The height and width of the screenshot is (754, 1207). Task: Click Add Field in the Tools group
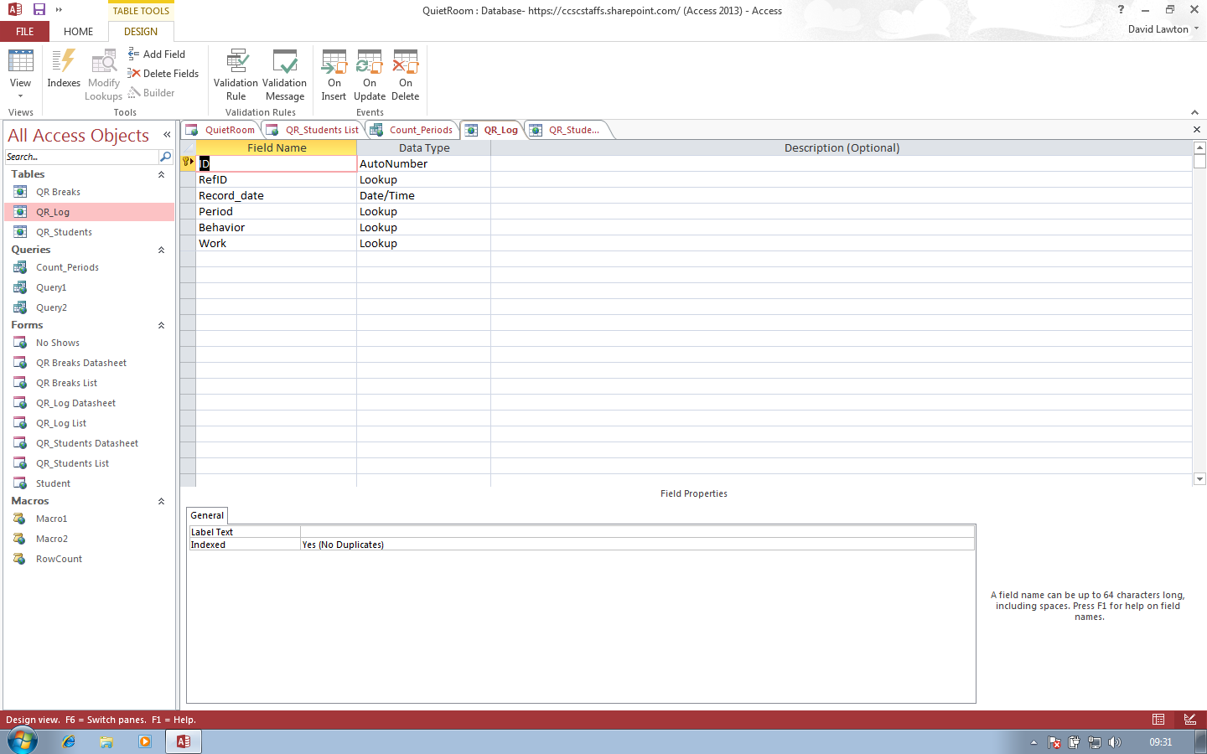click(x=157, y=54)
